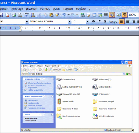Open the Insertion menu
Image resolution: width=139 pixels, height=133 pixels.
[31, 9]
